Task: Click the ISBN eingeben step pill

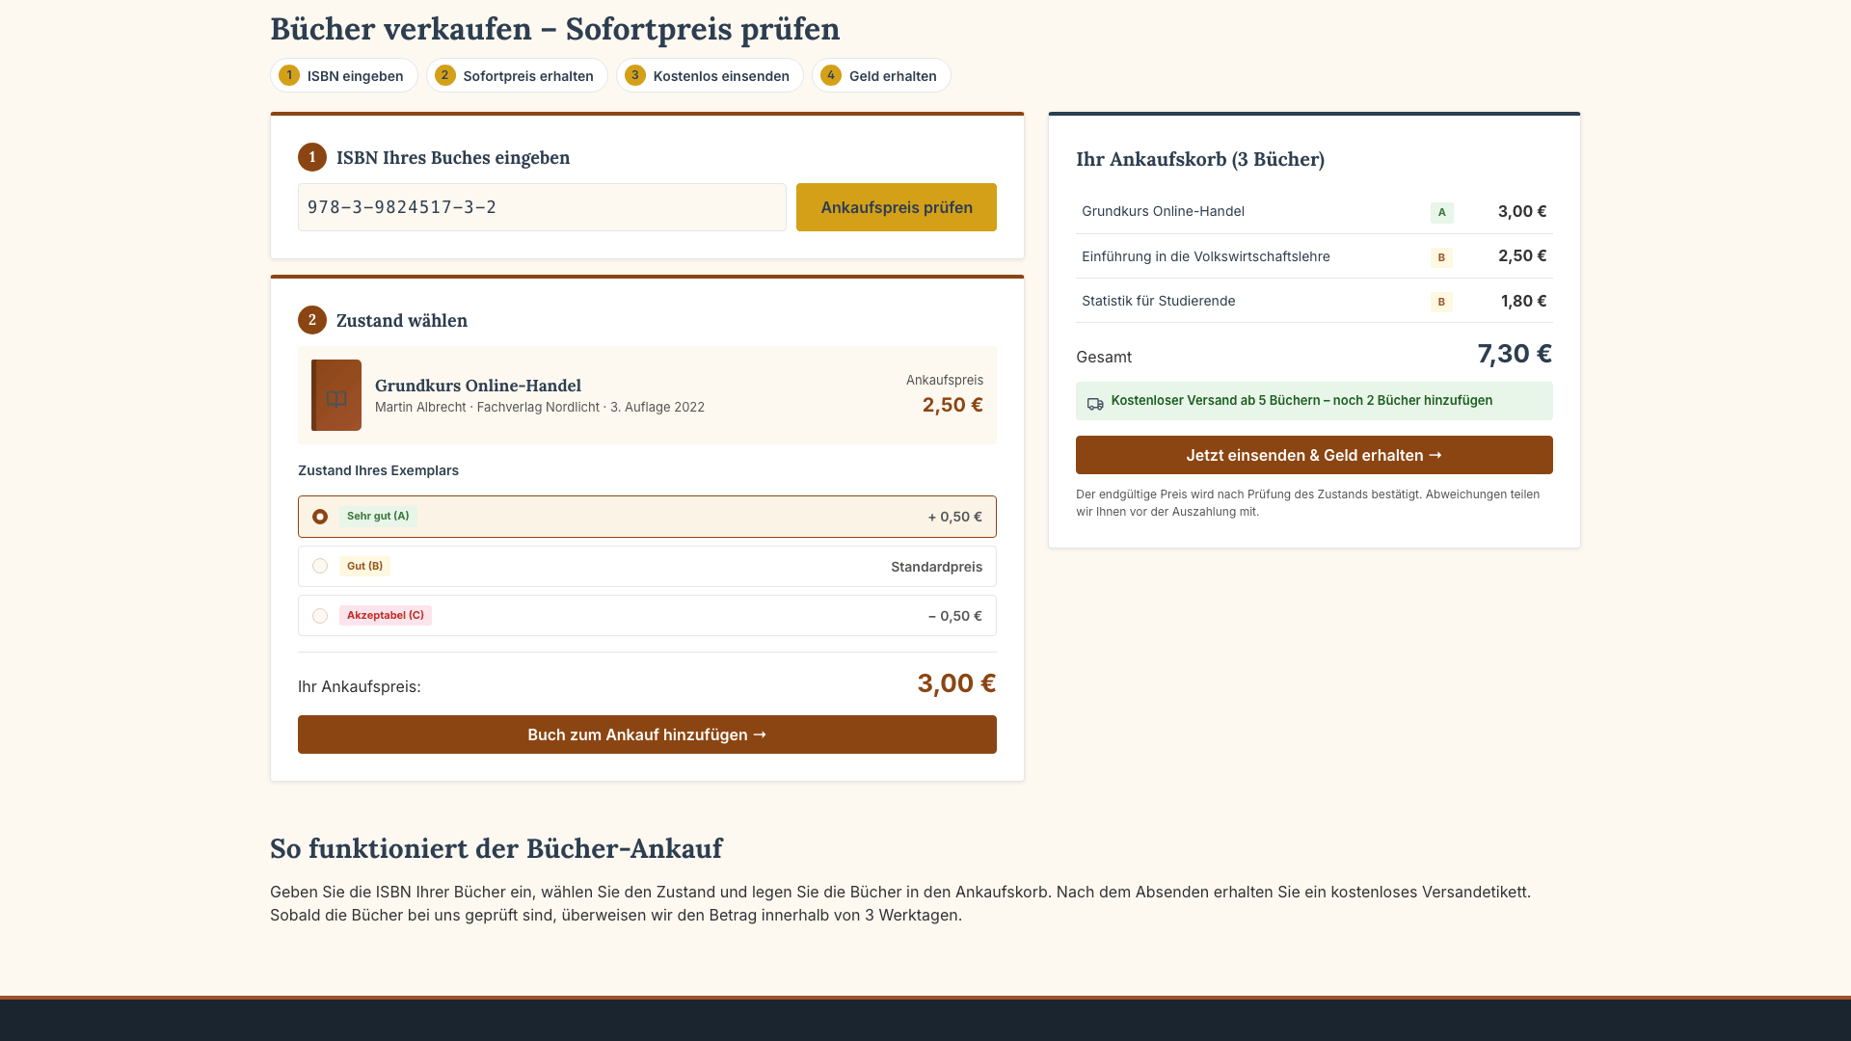Action: pos(344,75)
